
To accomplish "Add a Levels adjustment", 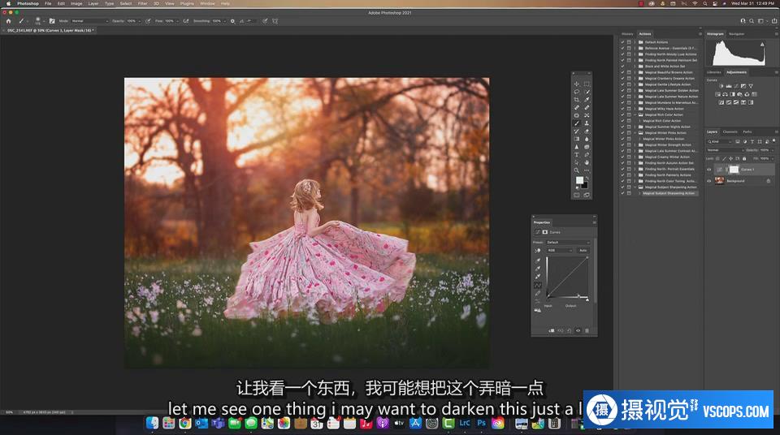I will pos(728,86).
